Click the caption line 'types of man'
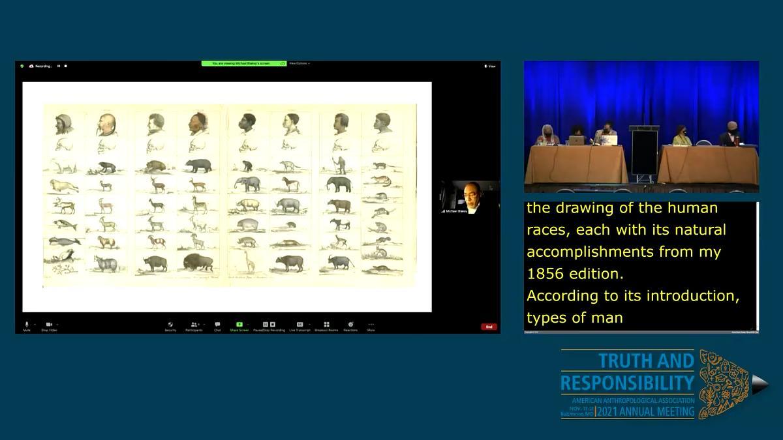 coord(575,317)
